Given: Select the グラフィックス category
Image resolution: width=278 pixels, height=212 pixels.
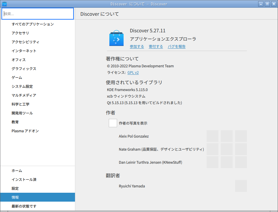Looking at the screenshot, I should click(38, 68).
